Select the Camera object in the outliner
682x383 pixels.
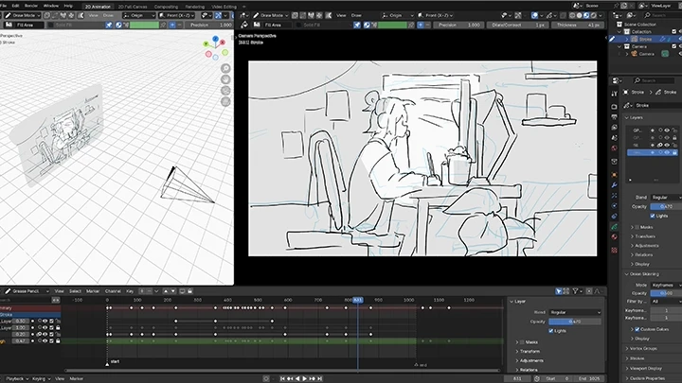[x=647, y=54]
